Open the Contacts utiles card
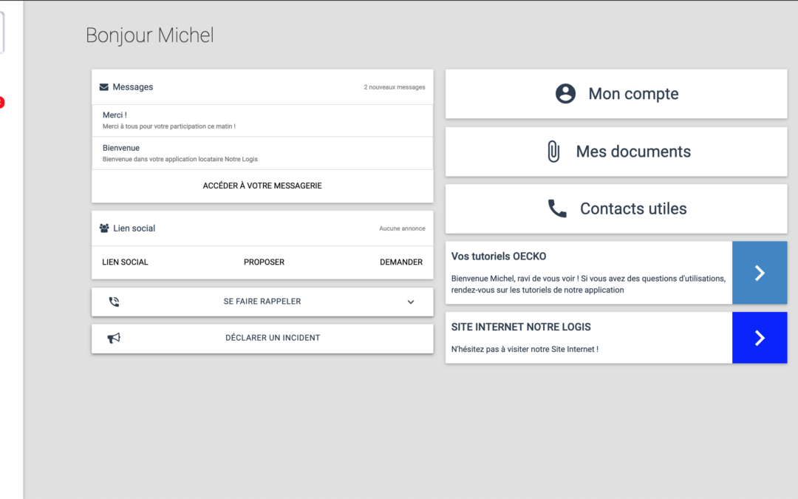The image size is (798, 499). (616, 208)
